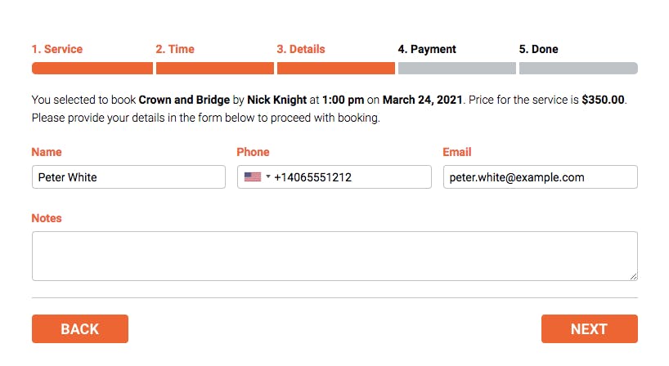Select the 5. Done step label
This screenshot has height=366, width=669.
(x=538, y=49)
